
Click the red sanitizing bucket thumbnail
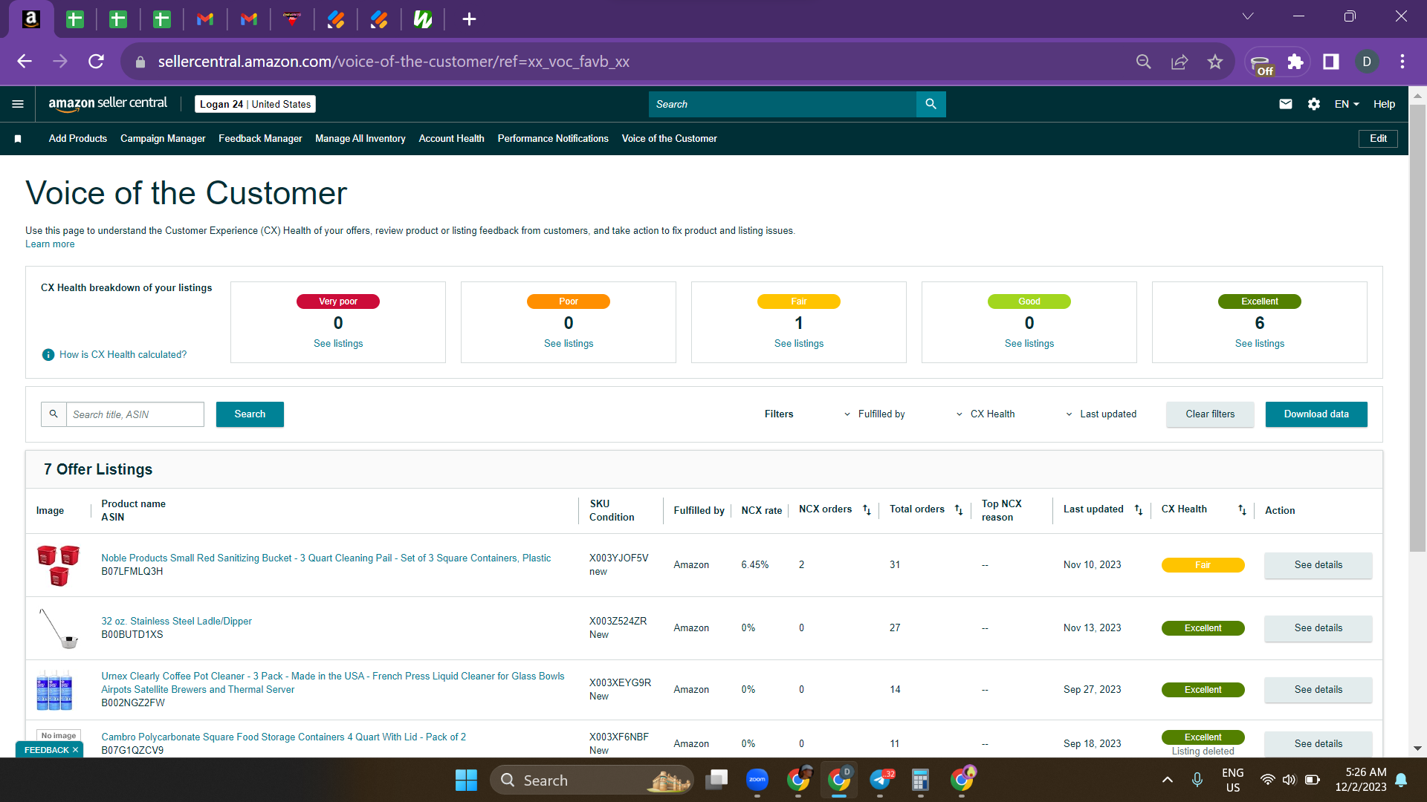pyautogui.click(x=59, y=565)
